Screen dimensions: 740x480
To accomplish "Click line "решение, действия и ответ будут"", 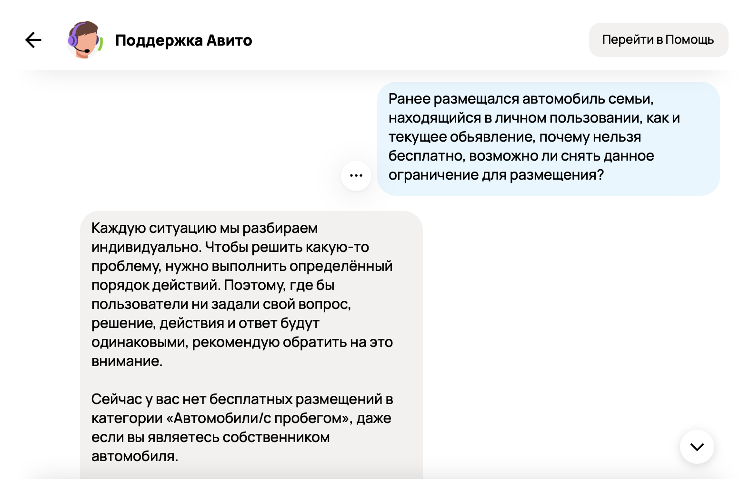I will click(x=205, y=323).
